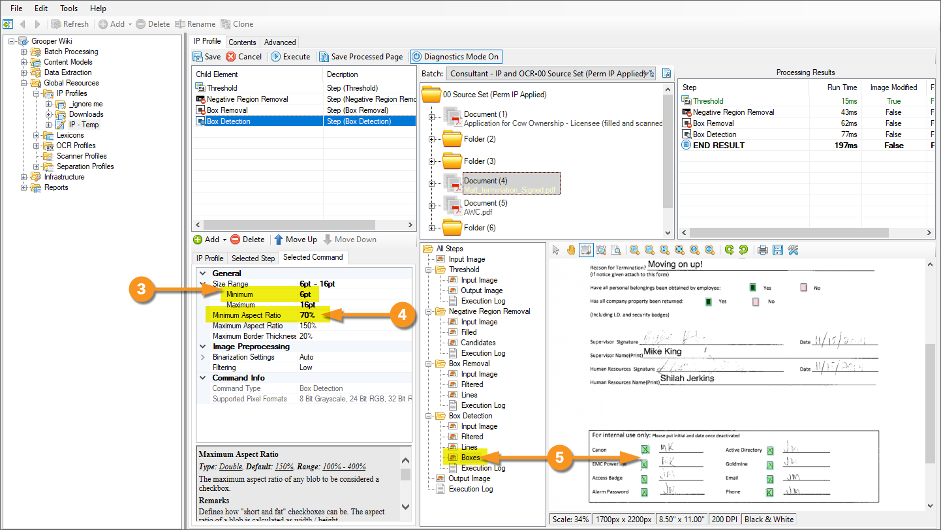Image resolution: width=941 pixels, height=530 pixels.
Task: Select the hand pan tool
Action: point(571,249)
